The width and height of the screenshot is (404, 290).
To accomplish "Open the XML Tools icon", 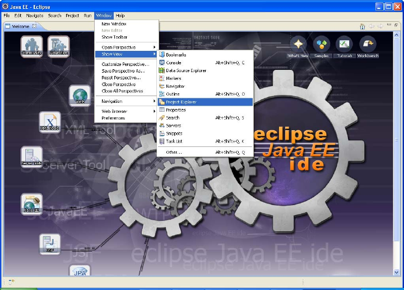I will [x=50, y=122].
